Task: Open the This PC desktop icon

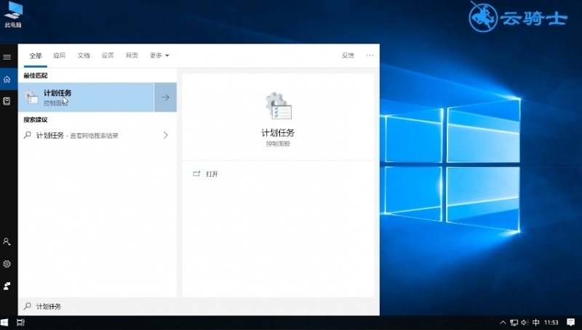Action: 13,15
